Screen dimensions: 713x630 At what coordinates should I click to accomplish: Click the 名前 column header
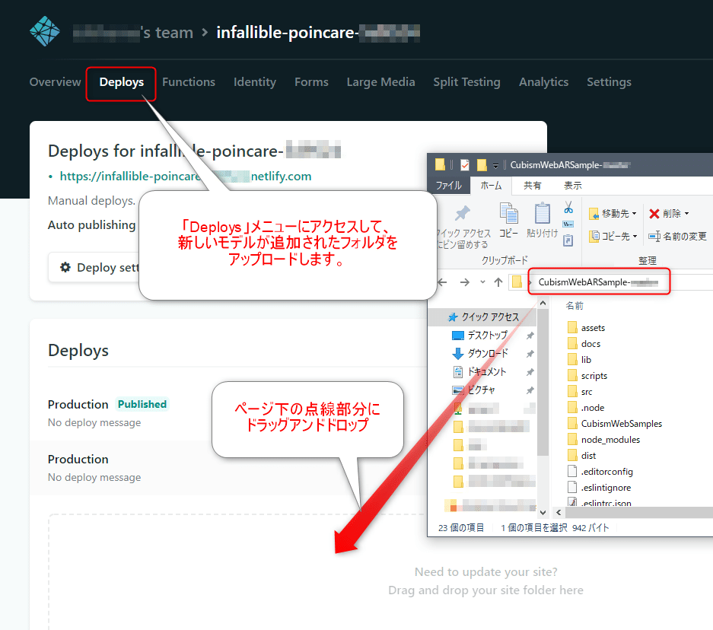tap(575, 306)
